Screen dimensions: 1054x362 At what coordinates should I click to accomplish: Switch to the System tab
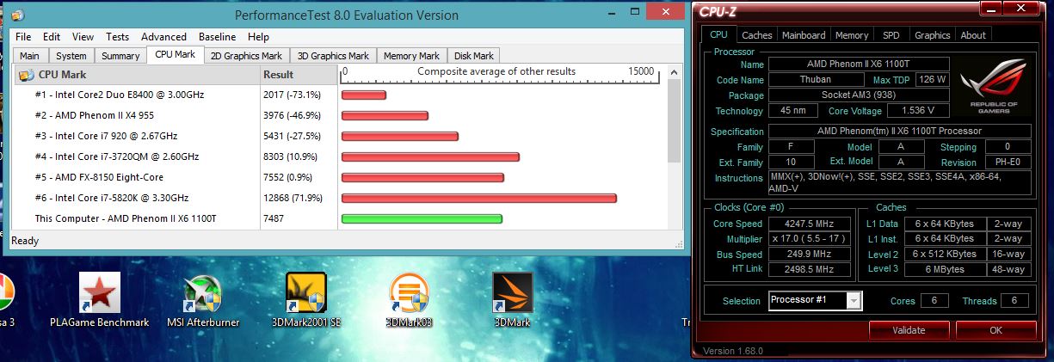click(71, 56)
